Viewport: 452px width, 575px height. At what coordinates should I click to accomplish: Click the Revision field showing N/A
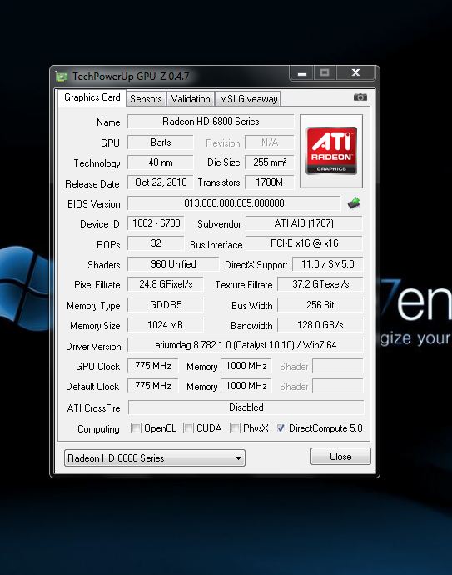pos(270,142)
